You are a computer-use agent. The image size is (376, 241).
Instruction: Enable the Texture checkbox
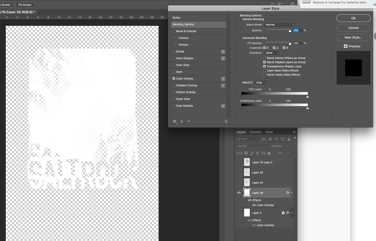point(176,45)
